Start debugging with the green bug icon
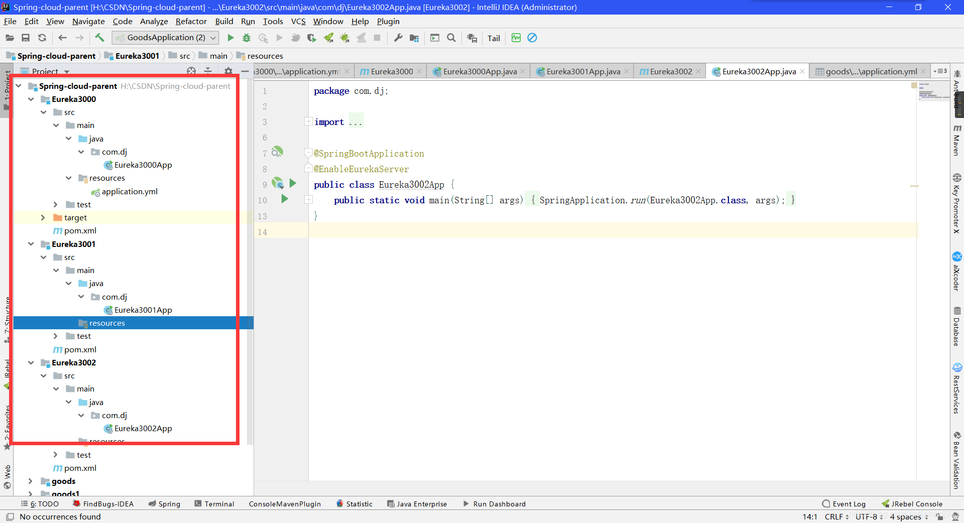Viewport: 964px width, 523px height. (x=247, y=38)
